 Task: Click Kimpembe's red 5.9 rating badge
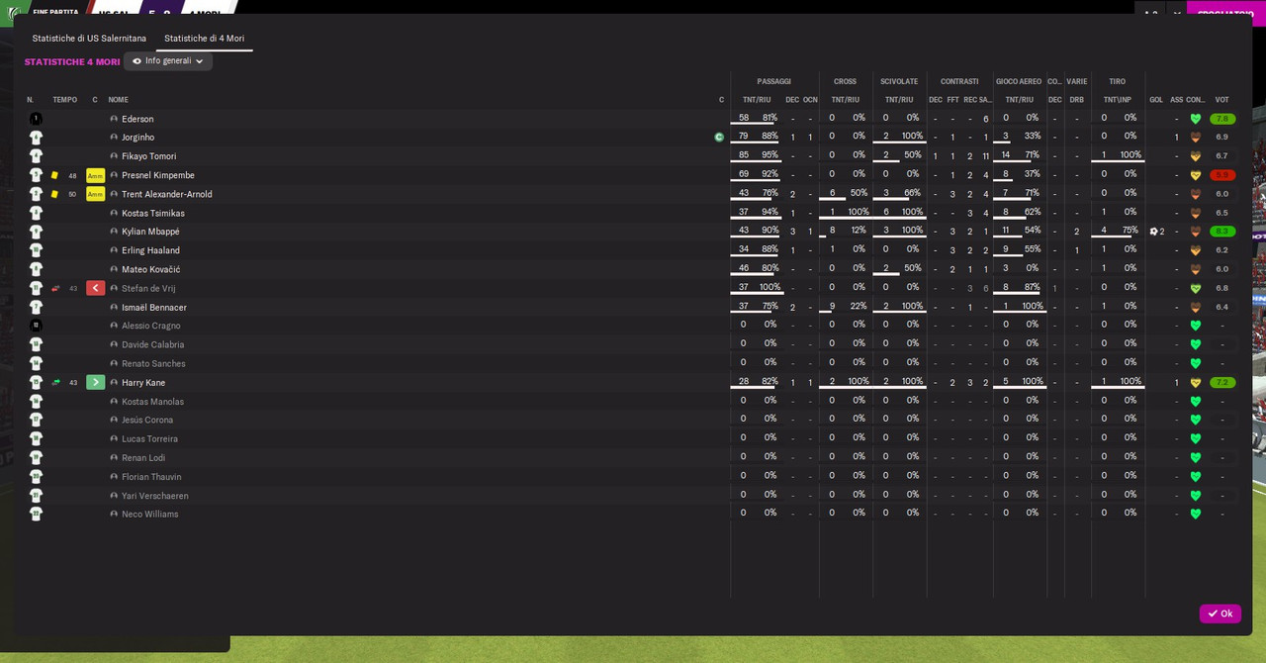(x=1222, y=175)
